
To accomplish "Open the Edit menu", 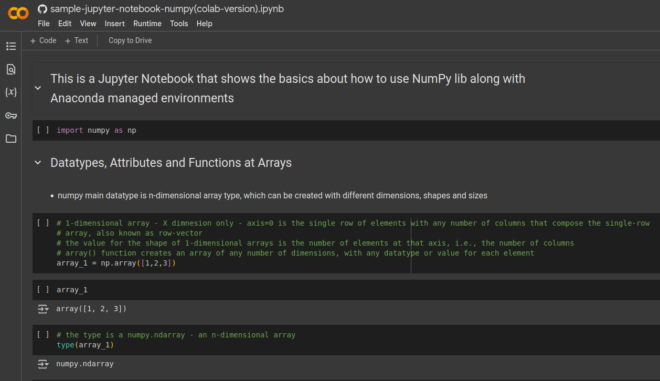I will (65, 24).
